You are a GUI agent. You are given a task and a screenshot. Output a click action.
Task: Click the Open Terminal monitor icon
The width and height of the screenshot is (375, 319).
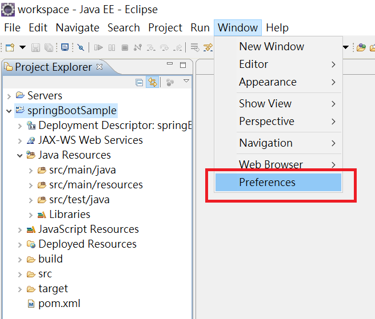[65, 47]
